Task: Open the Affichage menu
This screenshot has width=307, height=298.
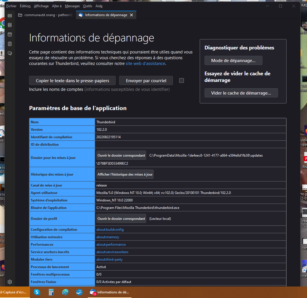Action: (41, 6)
